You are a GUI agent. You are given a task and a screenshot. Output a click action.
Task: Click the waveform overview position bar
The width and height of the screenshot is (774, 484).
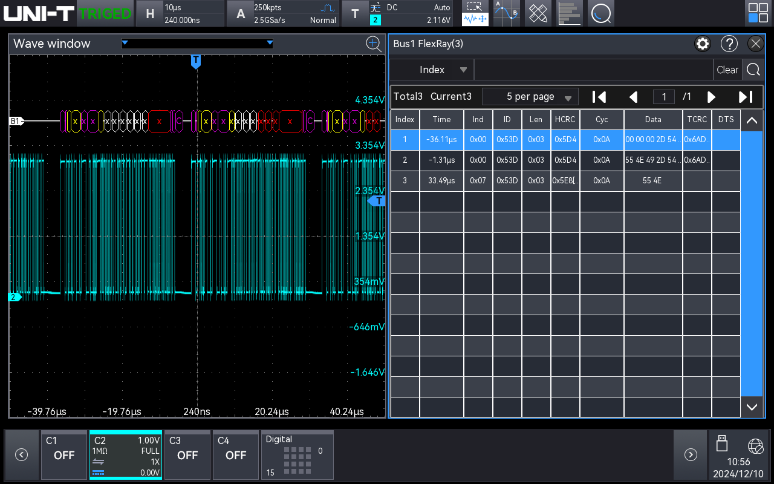(x=197, y=44)
